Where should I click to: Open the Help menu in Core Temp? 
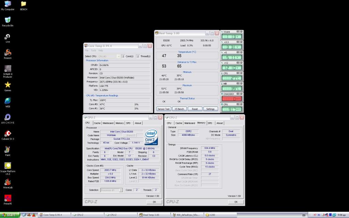tap(101, 50)
